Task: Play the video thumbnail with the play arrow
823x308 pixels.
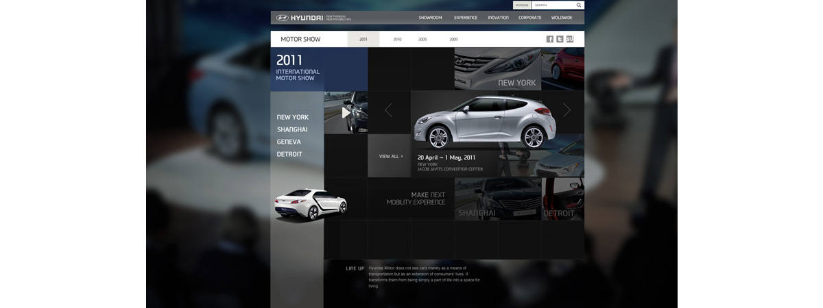Action: coord(346,112)
